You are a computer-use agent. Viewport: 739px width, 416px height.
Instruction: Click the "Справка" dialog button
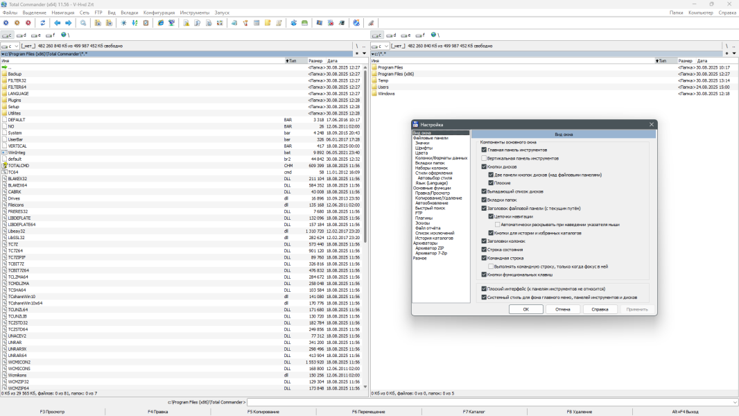coord(600,309)
